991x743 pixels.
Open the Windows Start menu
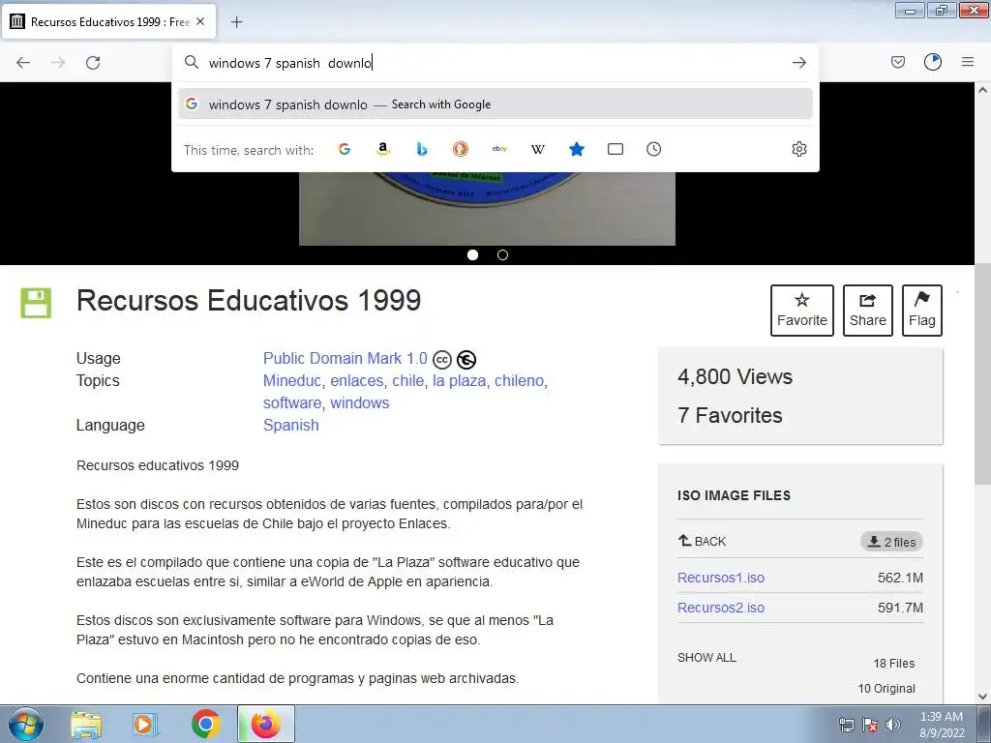pos(26,724)
